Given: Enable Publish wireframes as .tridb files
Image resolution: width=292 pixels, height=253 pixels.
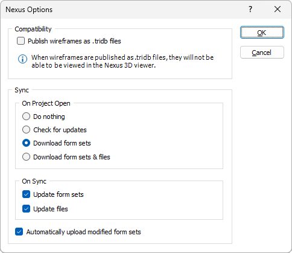Looking at the screenshot, I should 21,41.
